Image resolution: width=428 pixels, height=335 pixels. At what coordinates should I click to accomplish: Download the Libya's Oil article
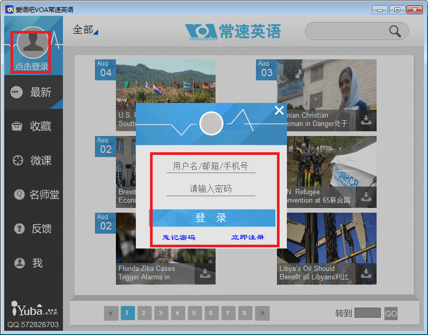click(366, 274)
